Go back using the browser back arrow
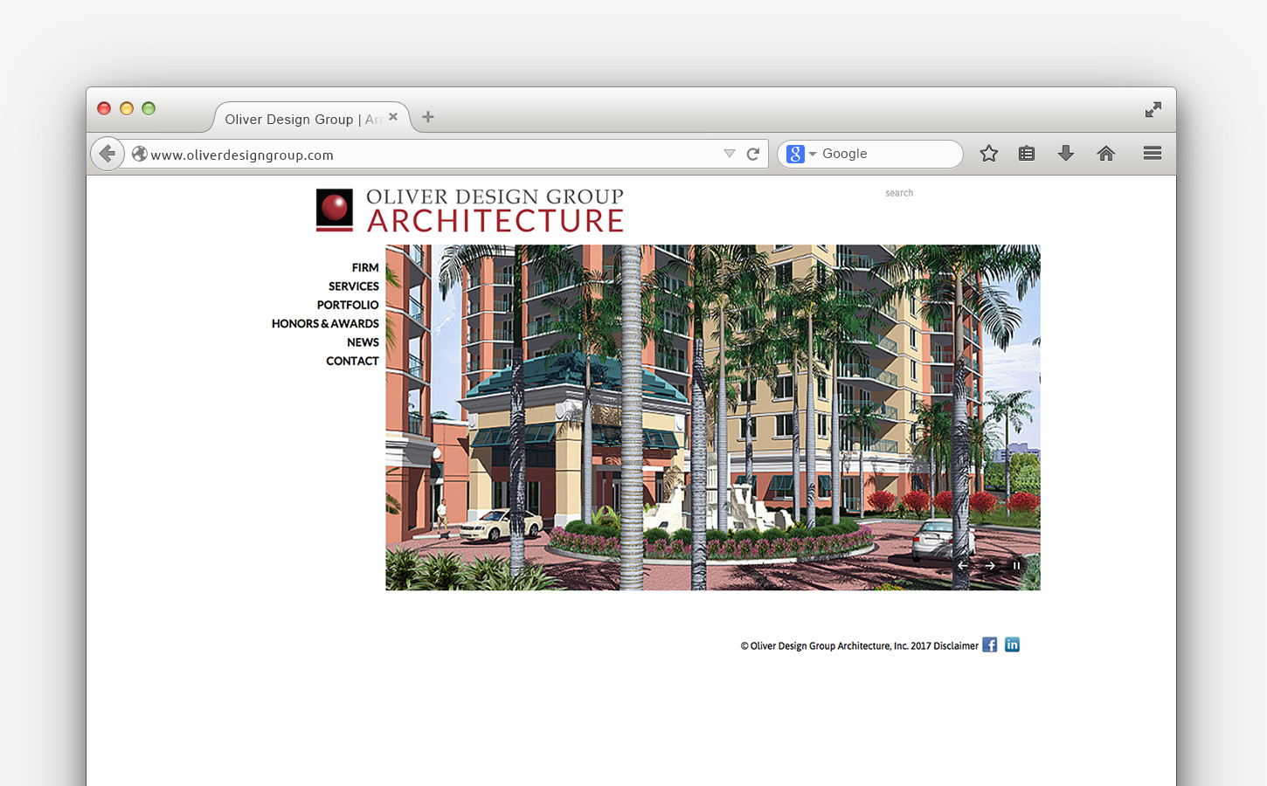 (x=107, y=154)
